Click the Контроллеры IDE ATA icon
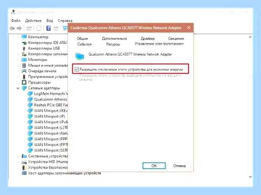The image size is (261, 195). (x=24, y=43)
